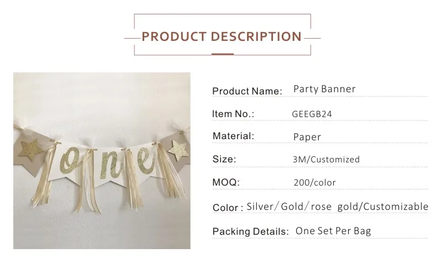
Task: Click the "Packing Details:" label
Action: point(250,231)
